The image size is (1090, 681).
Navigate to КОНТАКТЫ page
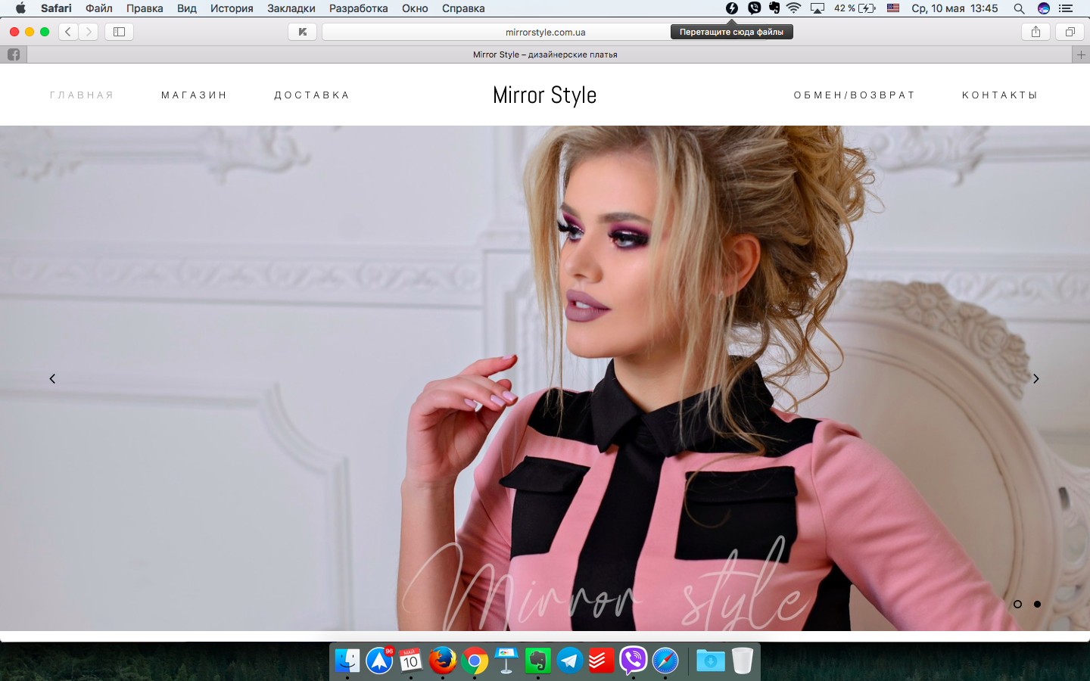(x=1000, y=95)
